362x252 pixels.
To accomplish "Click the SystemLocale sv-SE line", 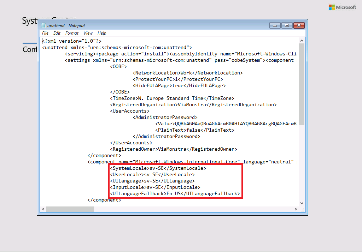I will click(x=158, y=168).
